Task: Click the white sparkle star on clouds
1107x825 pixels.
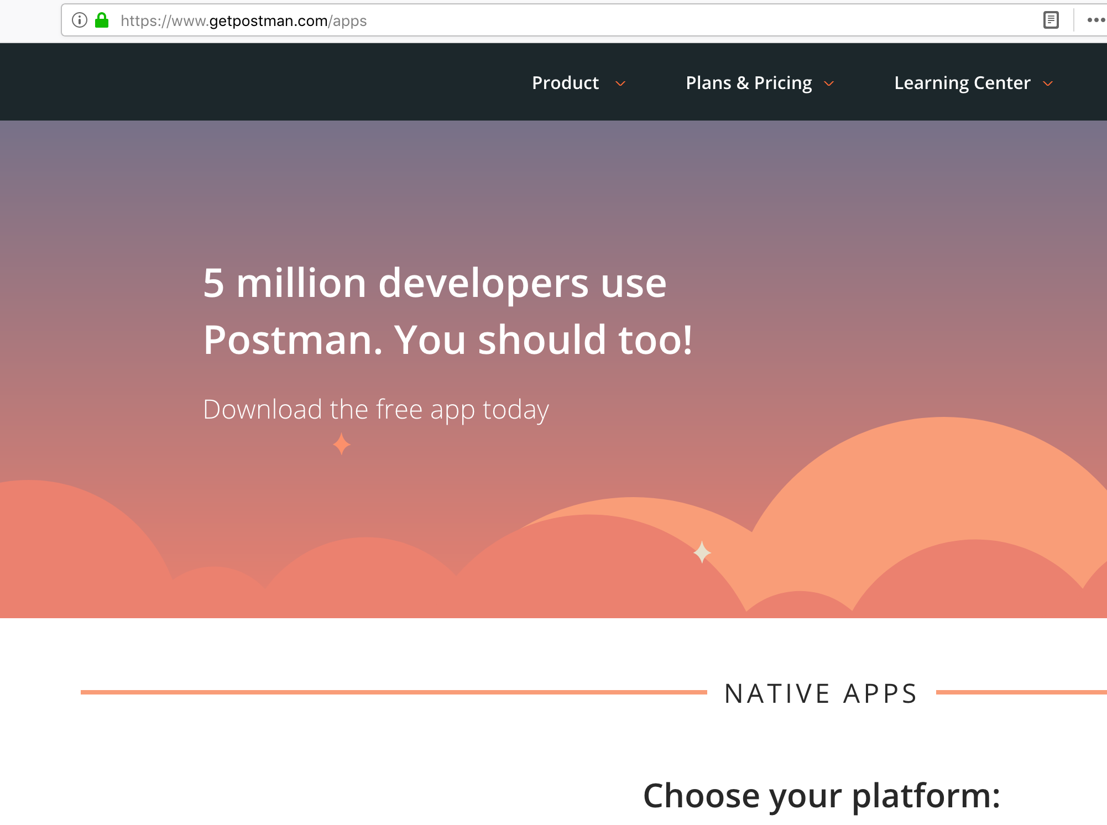Action: [702, 552]
